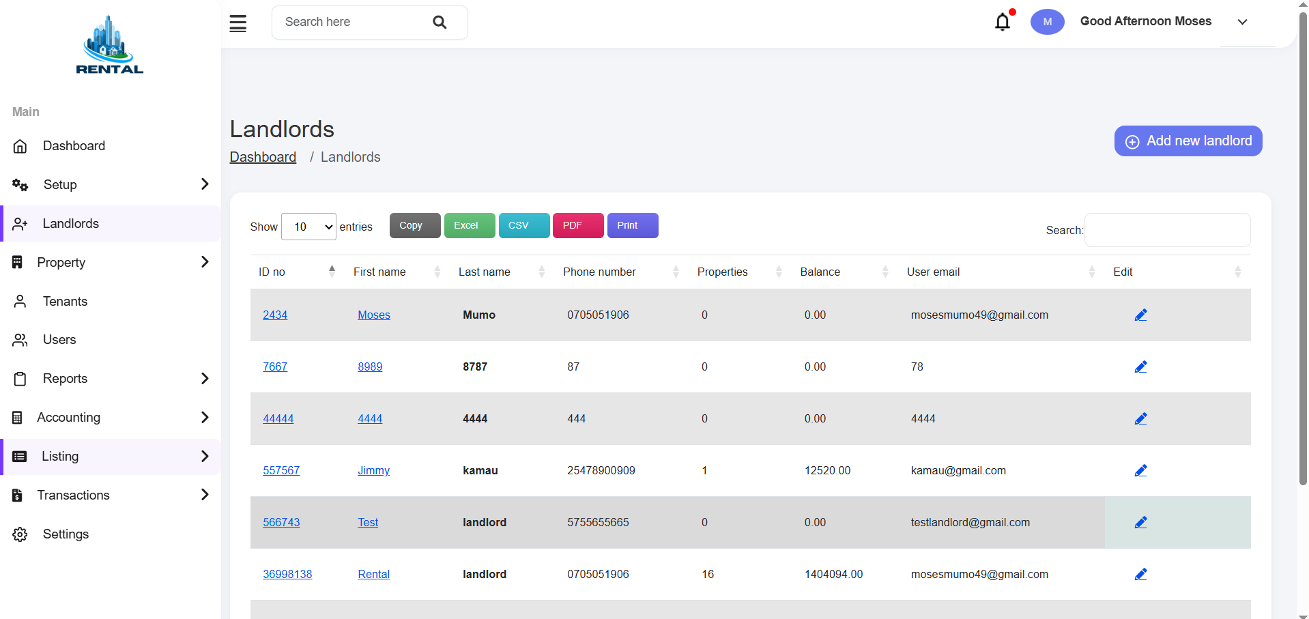
Task: Open Users in the sidebar
Action: point(59,340)
